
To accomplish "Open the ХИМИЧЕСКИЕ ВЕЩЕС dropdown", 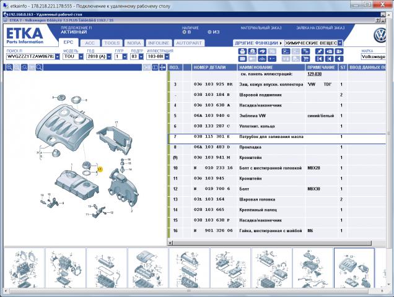I will (x=339, y=43).
